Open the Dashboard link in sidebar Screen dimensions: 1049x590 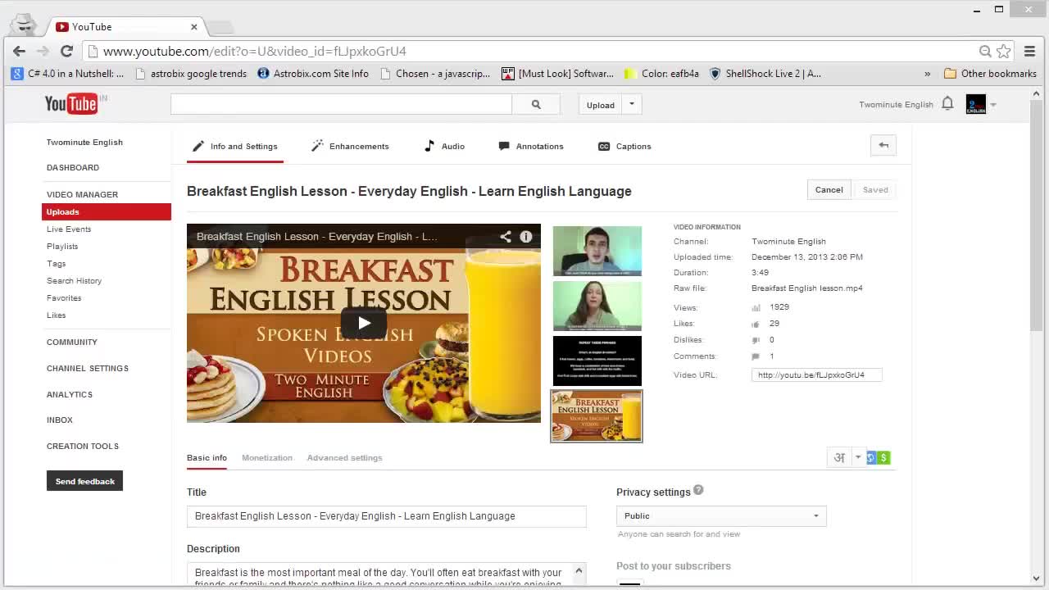click(x=73, y=168)
